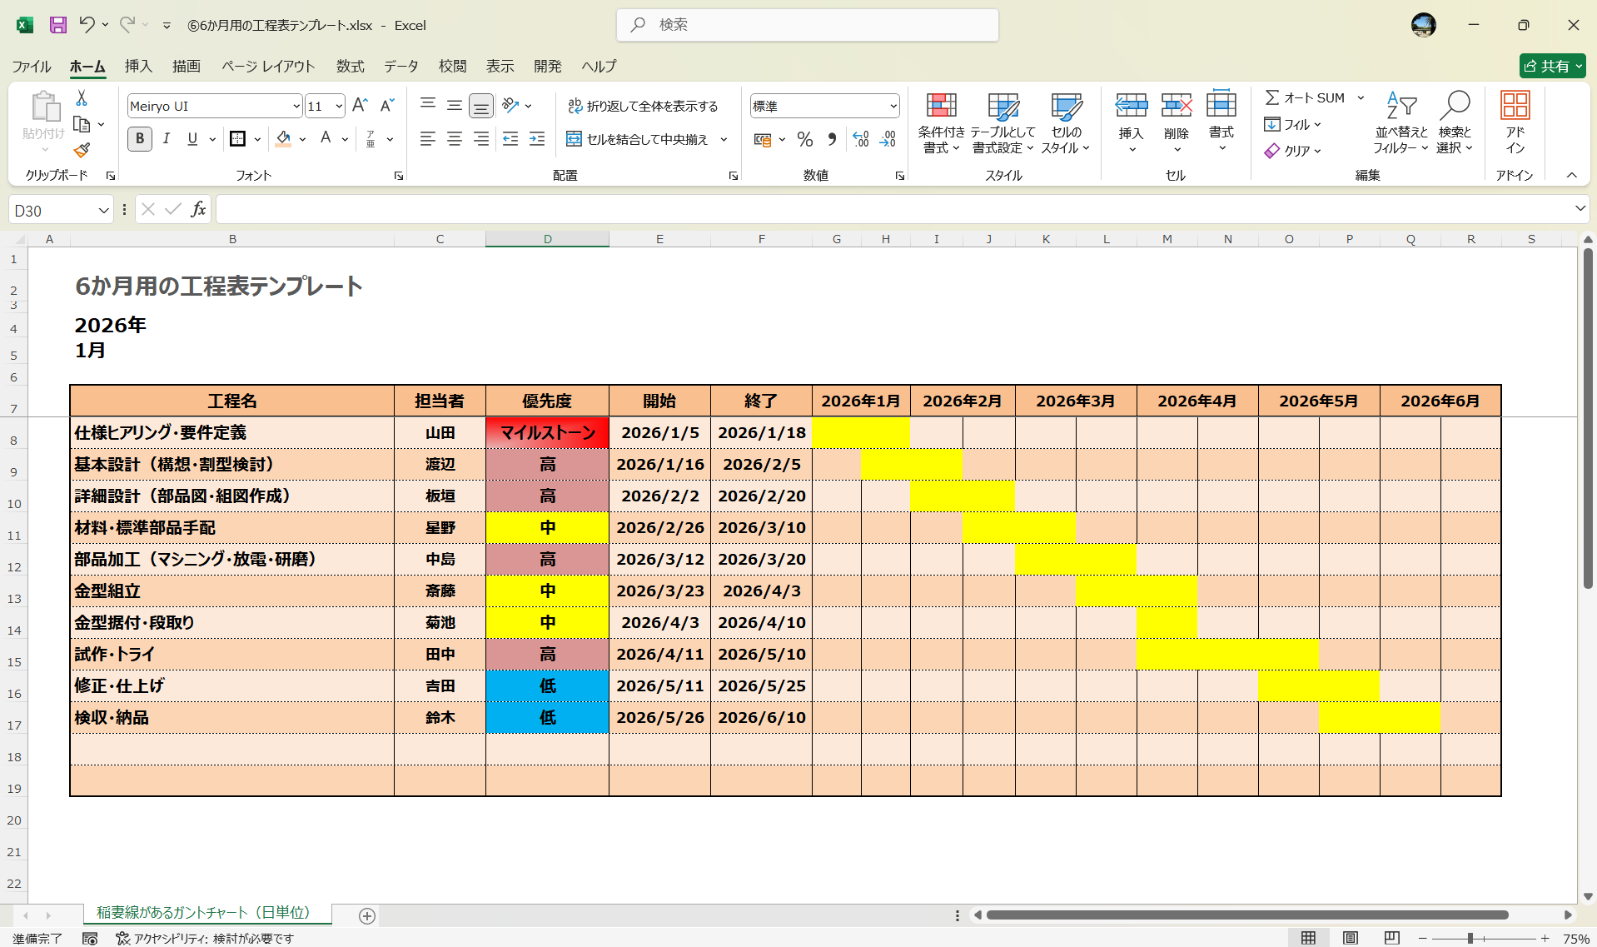This screenshot has height=947, width=1597.
Task: Apply percent number style
Action: pos(804,139)
